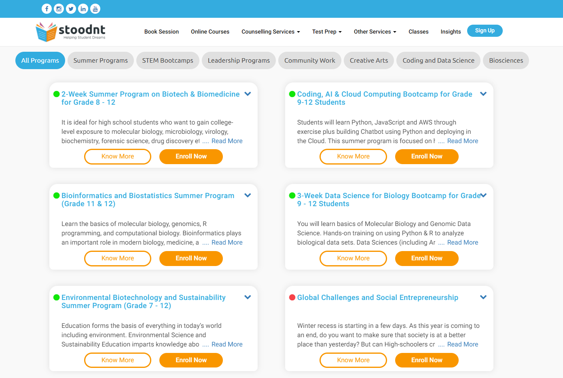
Task: Click red status dot on Global Challenges
Action: tap(292, 298)
